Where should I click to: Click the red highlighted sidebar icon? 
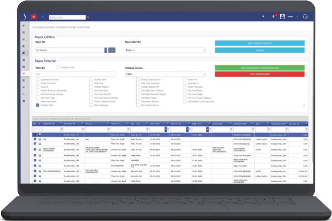pos(24,73)
